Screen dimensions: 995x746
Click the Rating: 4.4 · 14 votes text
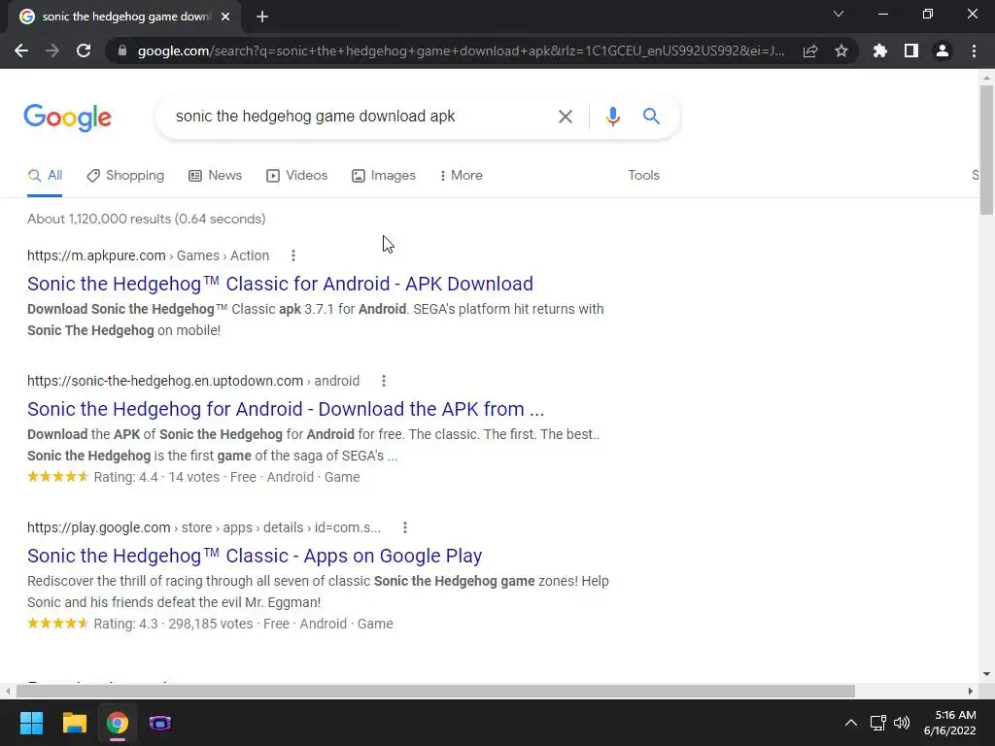coord(156,477)
